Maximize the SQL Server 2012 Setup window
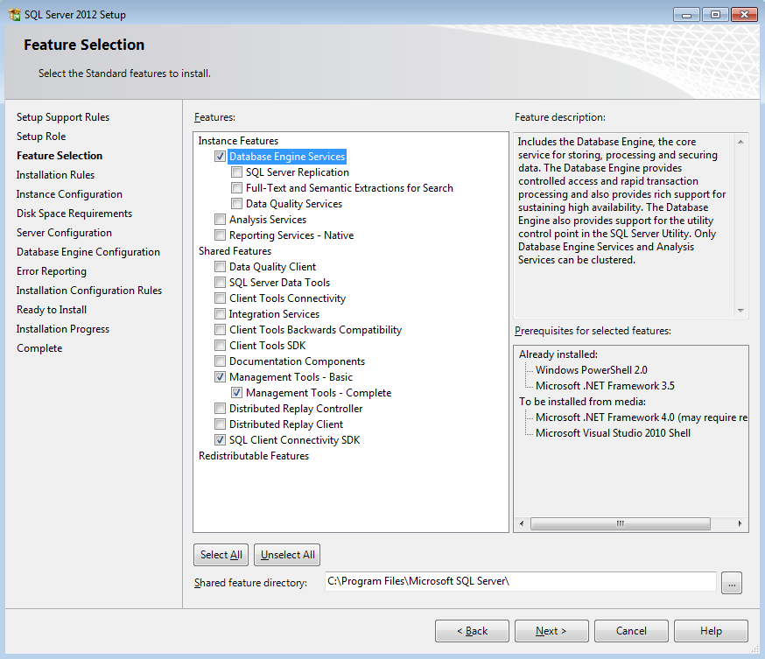The height and width of the screenshot is (659, 765). pos(715,15)
